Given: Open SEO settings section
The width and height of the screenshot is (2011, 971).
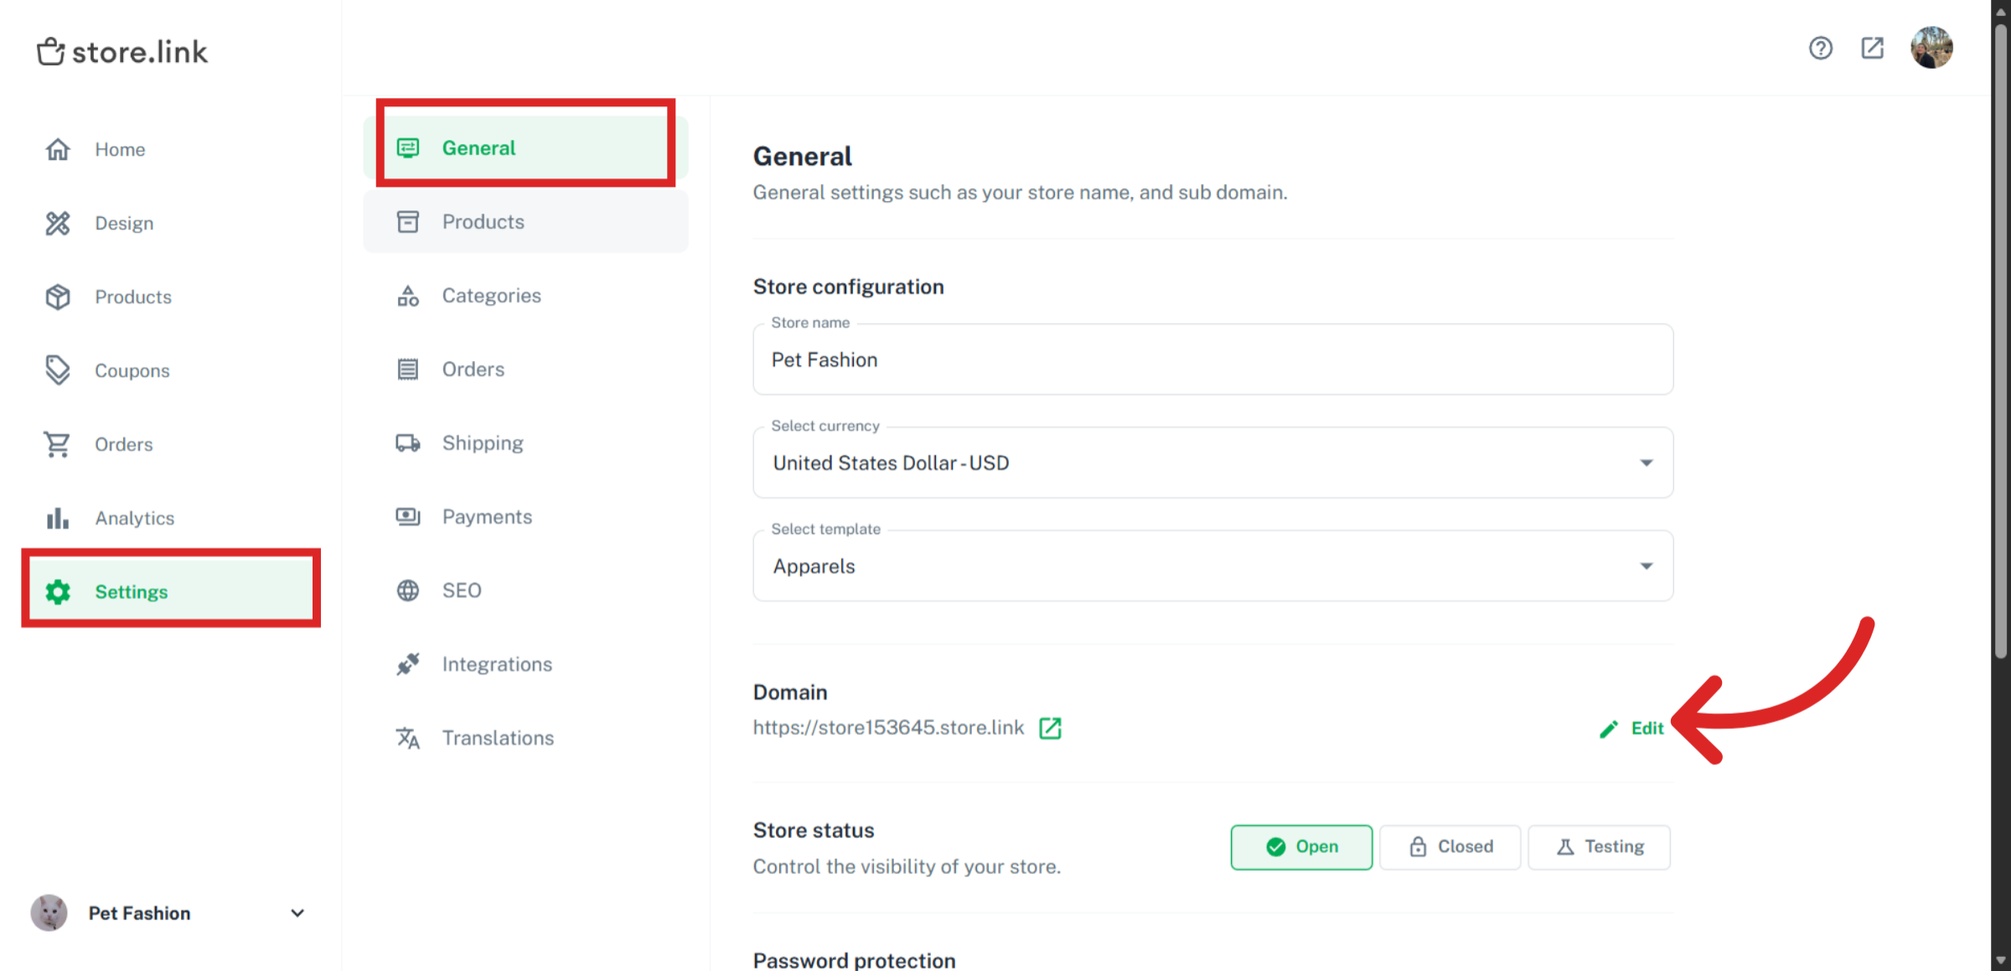Looking at the screenshot, I should click(x=461, y=591).
